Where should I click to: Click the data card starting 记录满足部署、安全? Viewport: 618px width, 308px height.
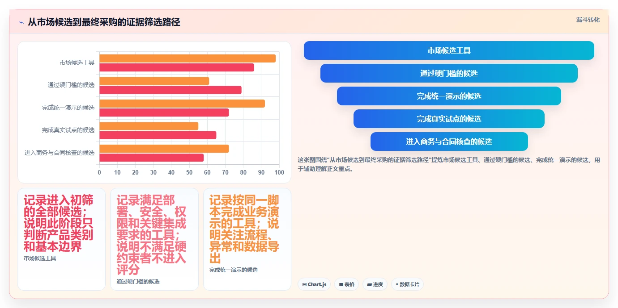point(154,239)
